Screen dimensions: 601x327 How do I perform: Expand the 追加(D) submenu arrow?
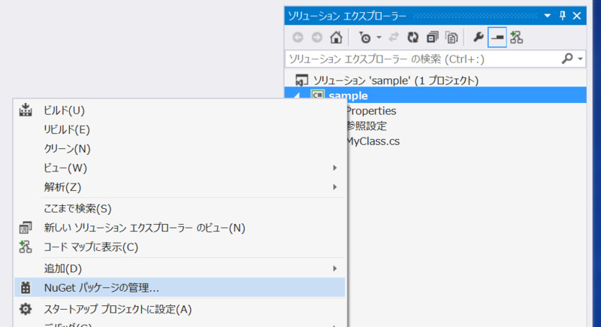coord(335,268)
